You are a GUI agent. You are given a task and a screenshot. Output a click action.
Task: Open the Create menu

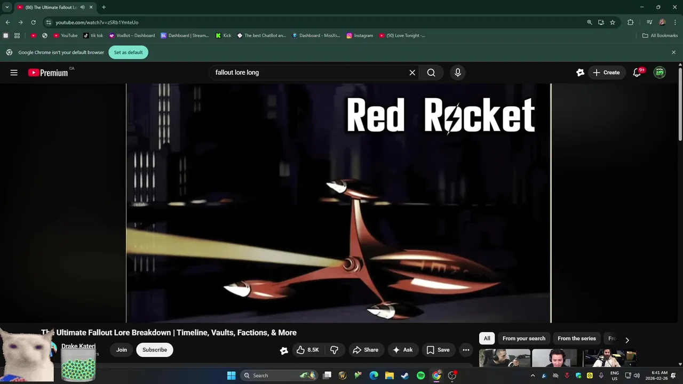point(606,73)
